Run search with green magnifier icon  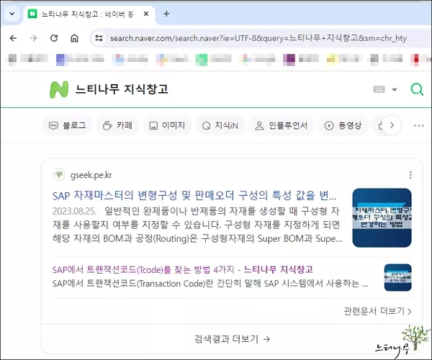pyautogui.click(x=417, y=89)
